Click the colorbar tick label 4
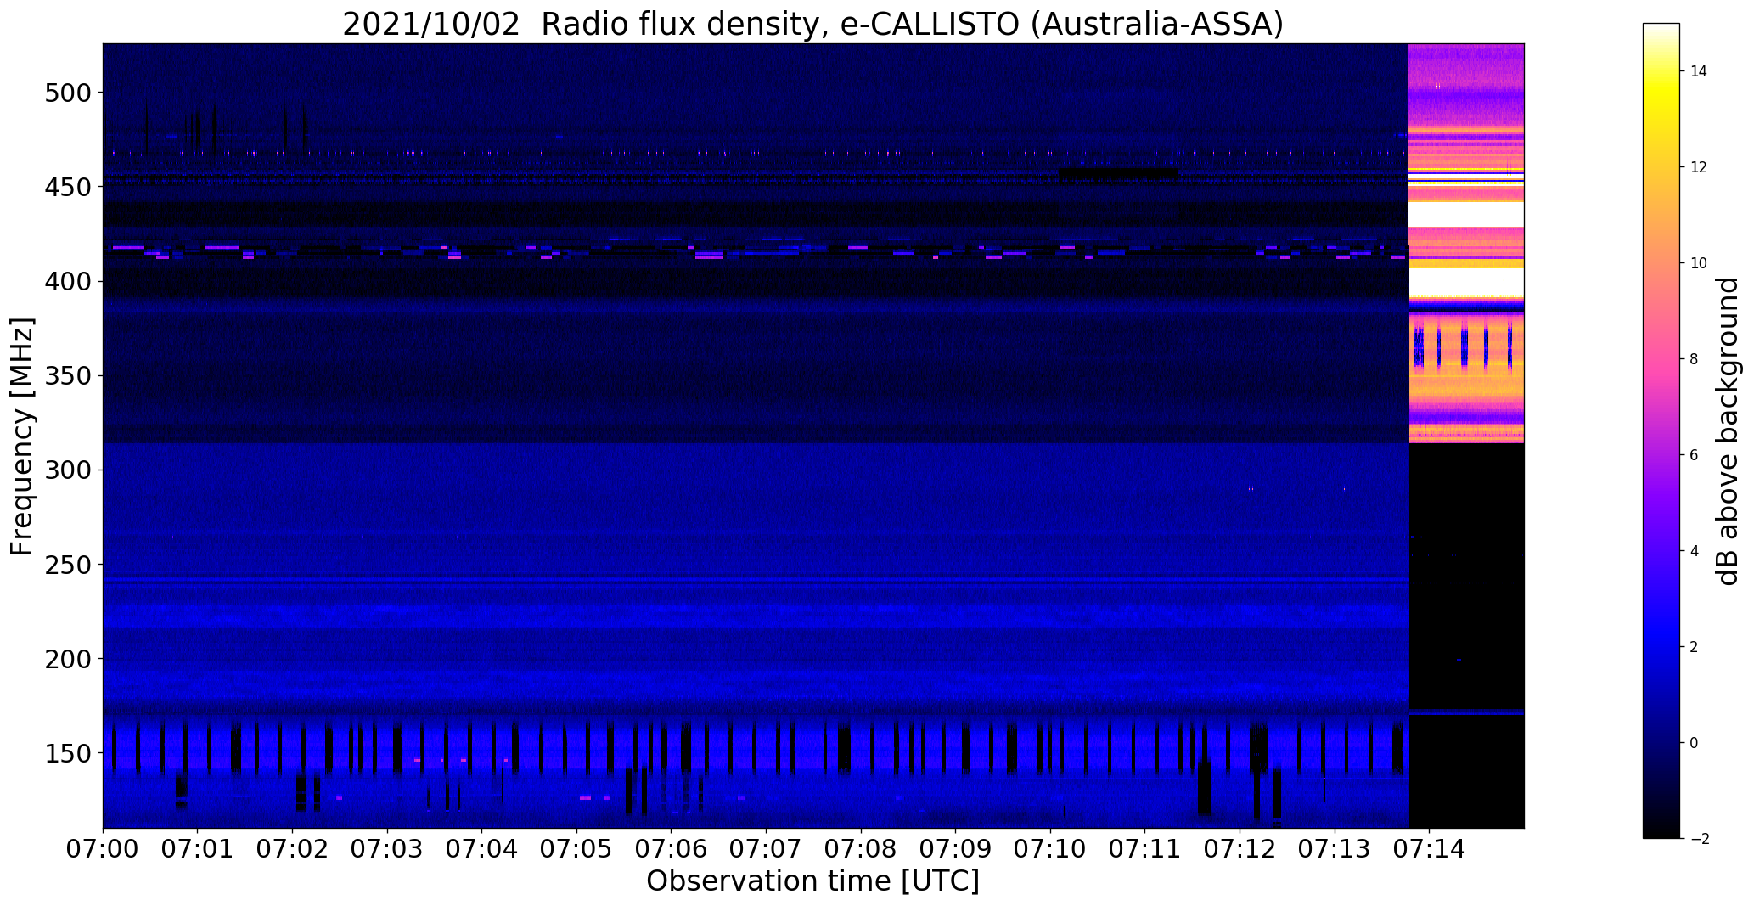 1695,551
